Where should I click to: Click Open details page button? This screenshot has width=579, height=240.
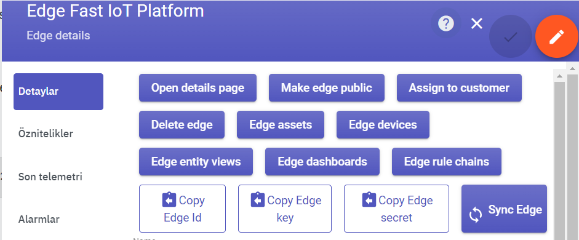[x=198, y=88]
